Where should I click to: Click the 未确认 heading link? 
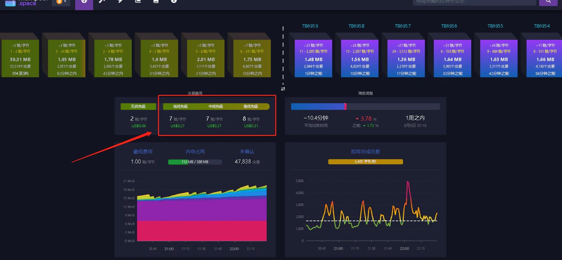pyautogui.click(x=247, y=152)
